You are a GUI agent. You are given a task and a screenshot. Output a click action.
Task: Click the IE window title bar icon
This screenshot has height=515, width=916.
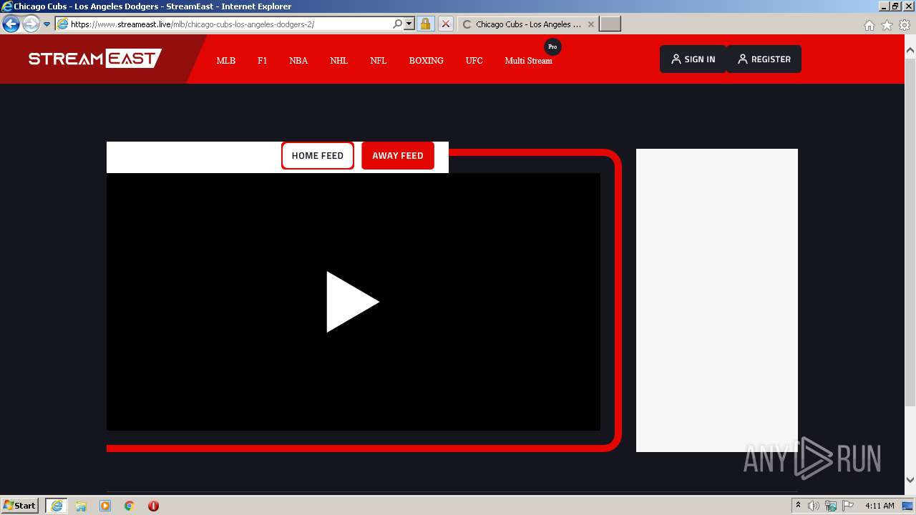6,6
